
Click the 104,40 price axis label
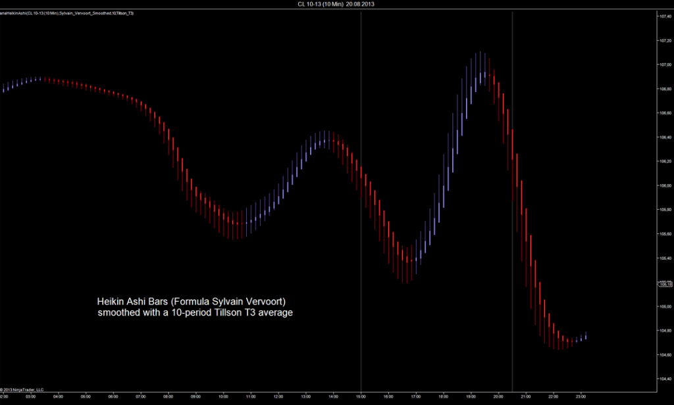(665, 379)
